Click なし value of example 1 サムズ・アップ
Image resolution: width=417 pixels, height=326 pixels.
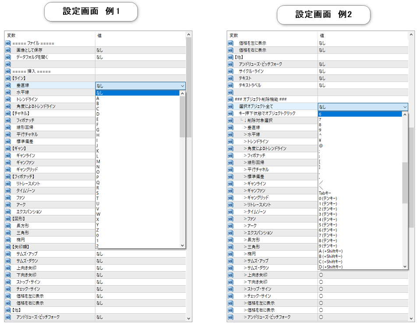[100, 254]
